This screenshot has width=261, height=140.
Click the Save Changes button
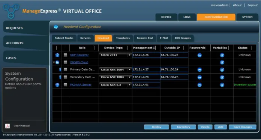(x=243, y=127)
